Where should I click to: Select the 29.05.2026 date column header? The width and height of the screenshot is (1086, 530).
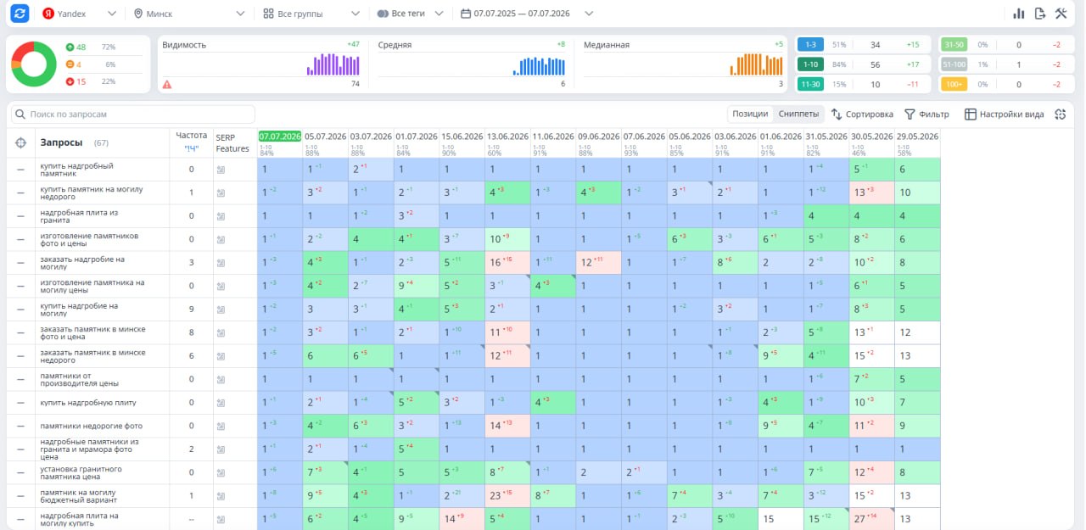[x=917, y=137]
